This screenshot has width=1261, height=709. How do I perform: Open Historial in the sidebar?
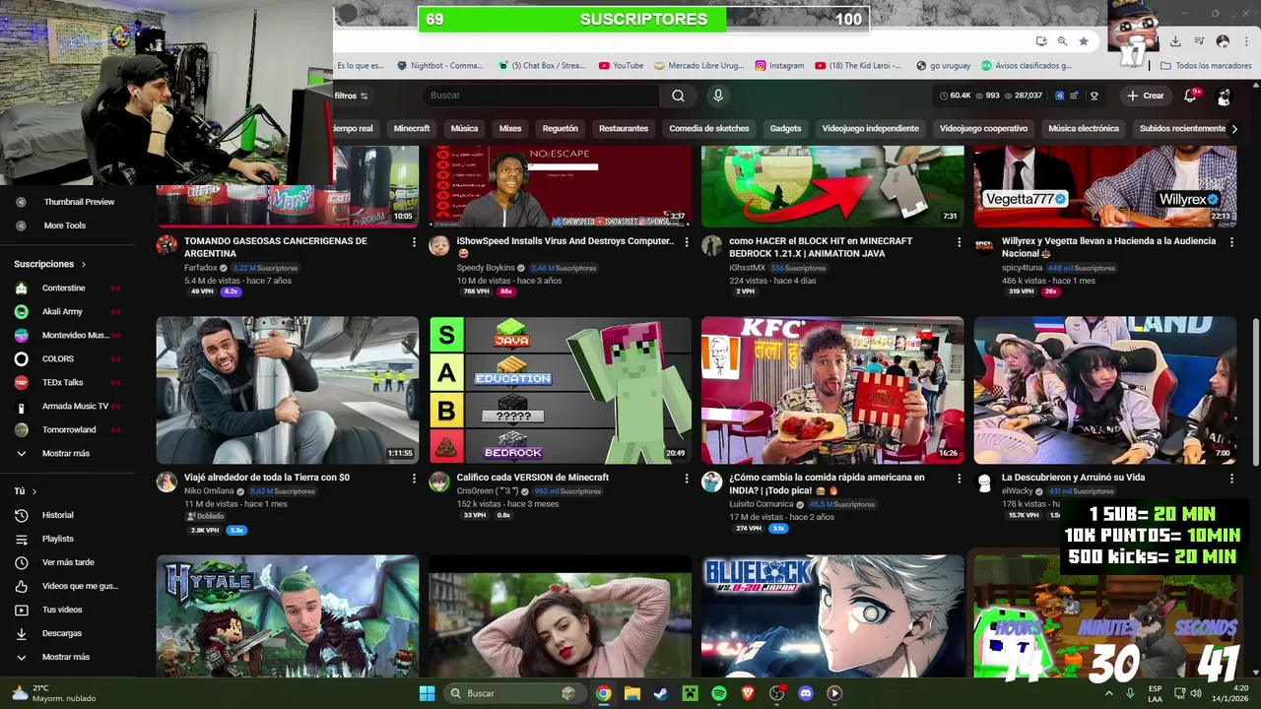[57, 515]
